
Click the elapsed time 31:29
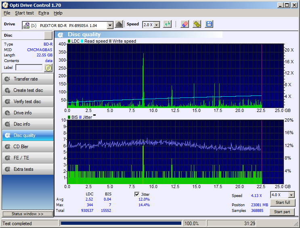(250, 224)
